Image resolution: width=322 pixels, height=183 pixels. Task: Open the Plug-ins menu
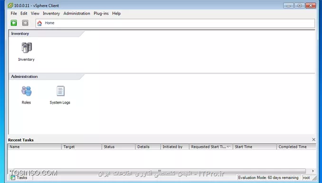[x=101, y=13]
